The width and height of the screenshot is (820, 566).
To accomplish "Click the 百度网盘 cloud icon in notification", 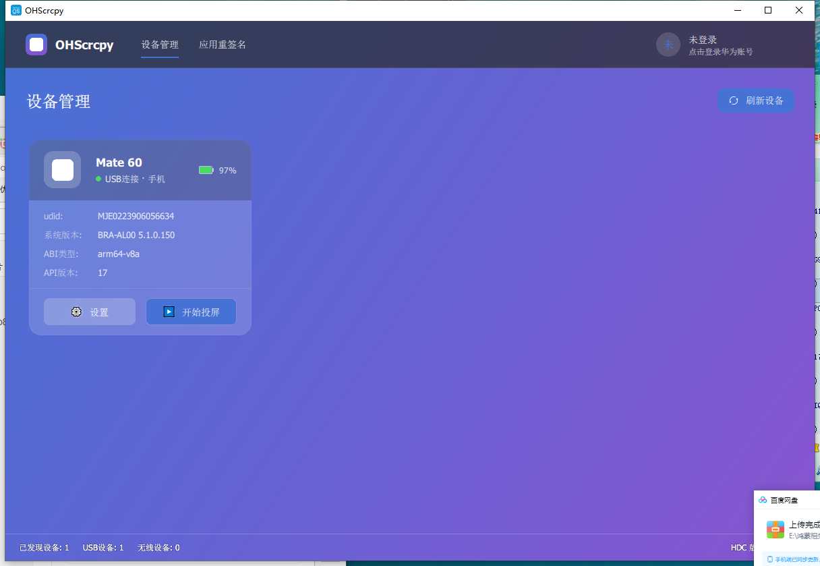I will point(763,500).
